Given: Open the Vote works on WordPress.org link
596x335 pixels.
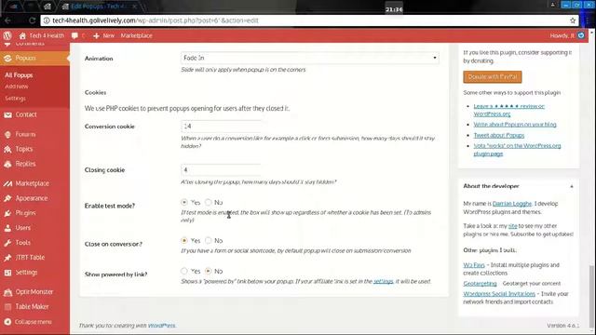Looking at the screenshot, I should coord(517,150).
